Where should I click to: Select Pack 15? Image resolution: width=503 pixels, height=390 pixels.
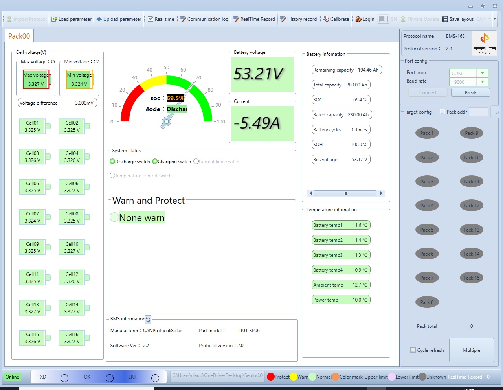coord(472,278)
